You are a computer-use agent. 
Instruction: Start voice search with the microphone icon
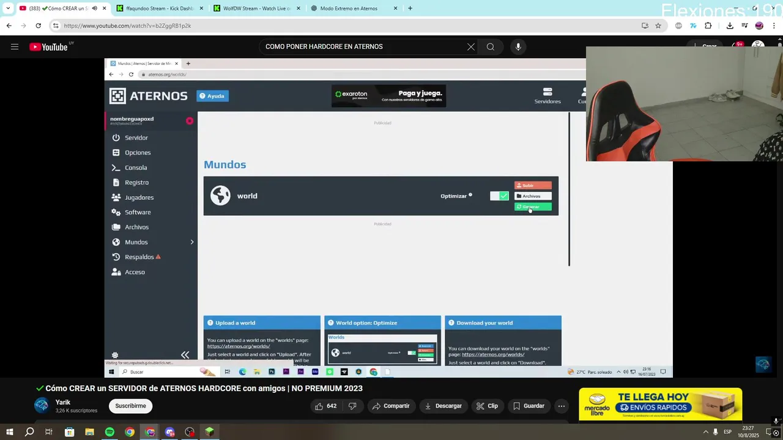click(518, 46)
